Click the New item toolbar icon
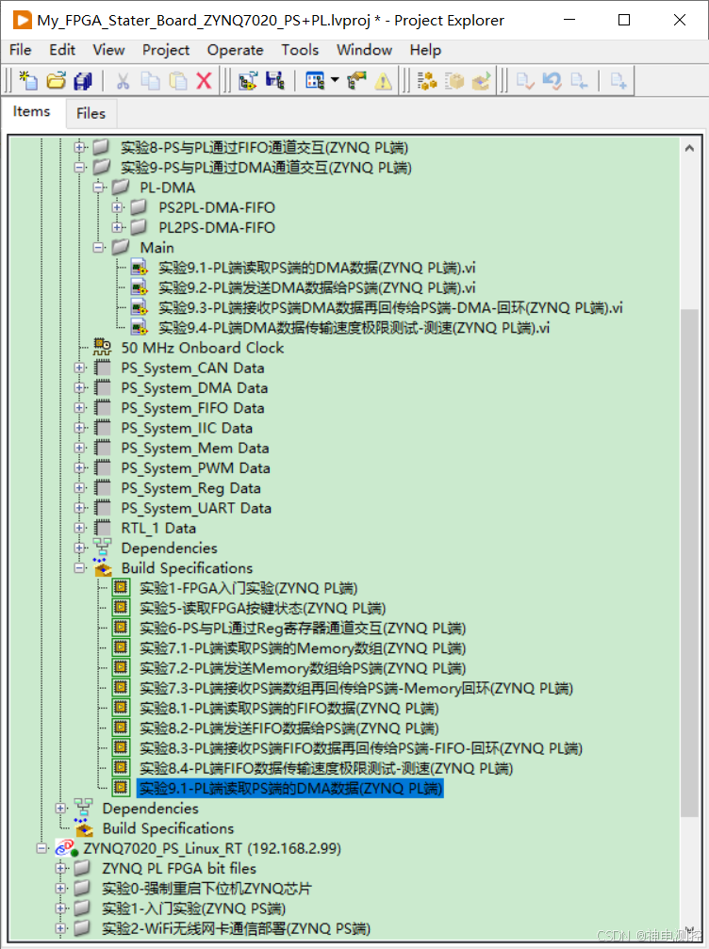 [28, 80]
